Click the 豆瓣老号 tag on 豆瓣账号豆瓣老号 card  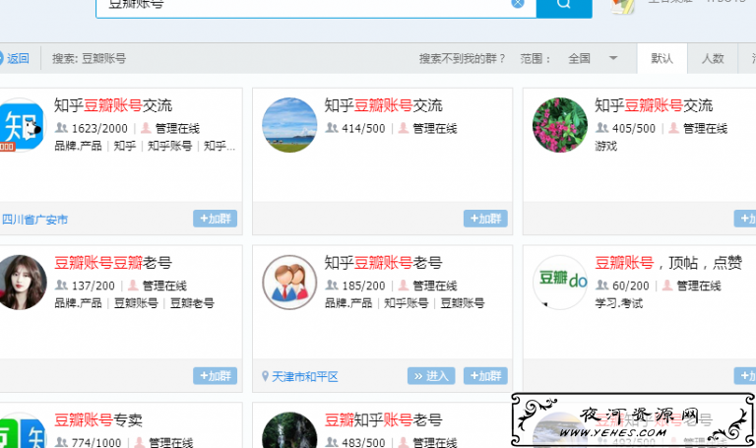(192, 303)
